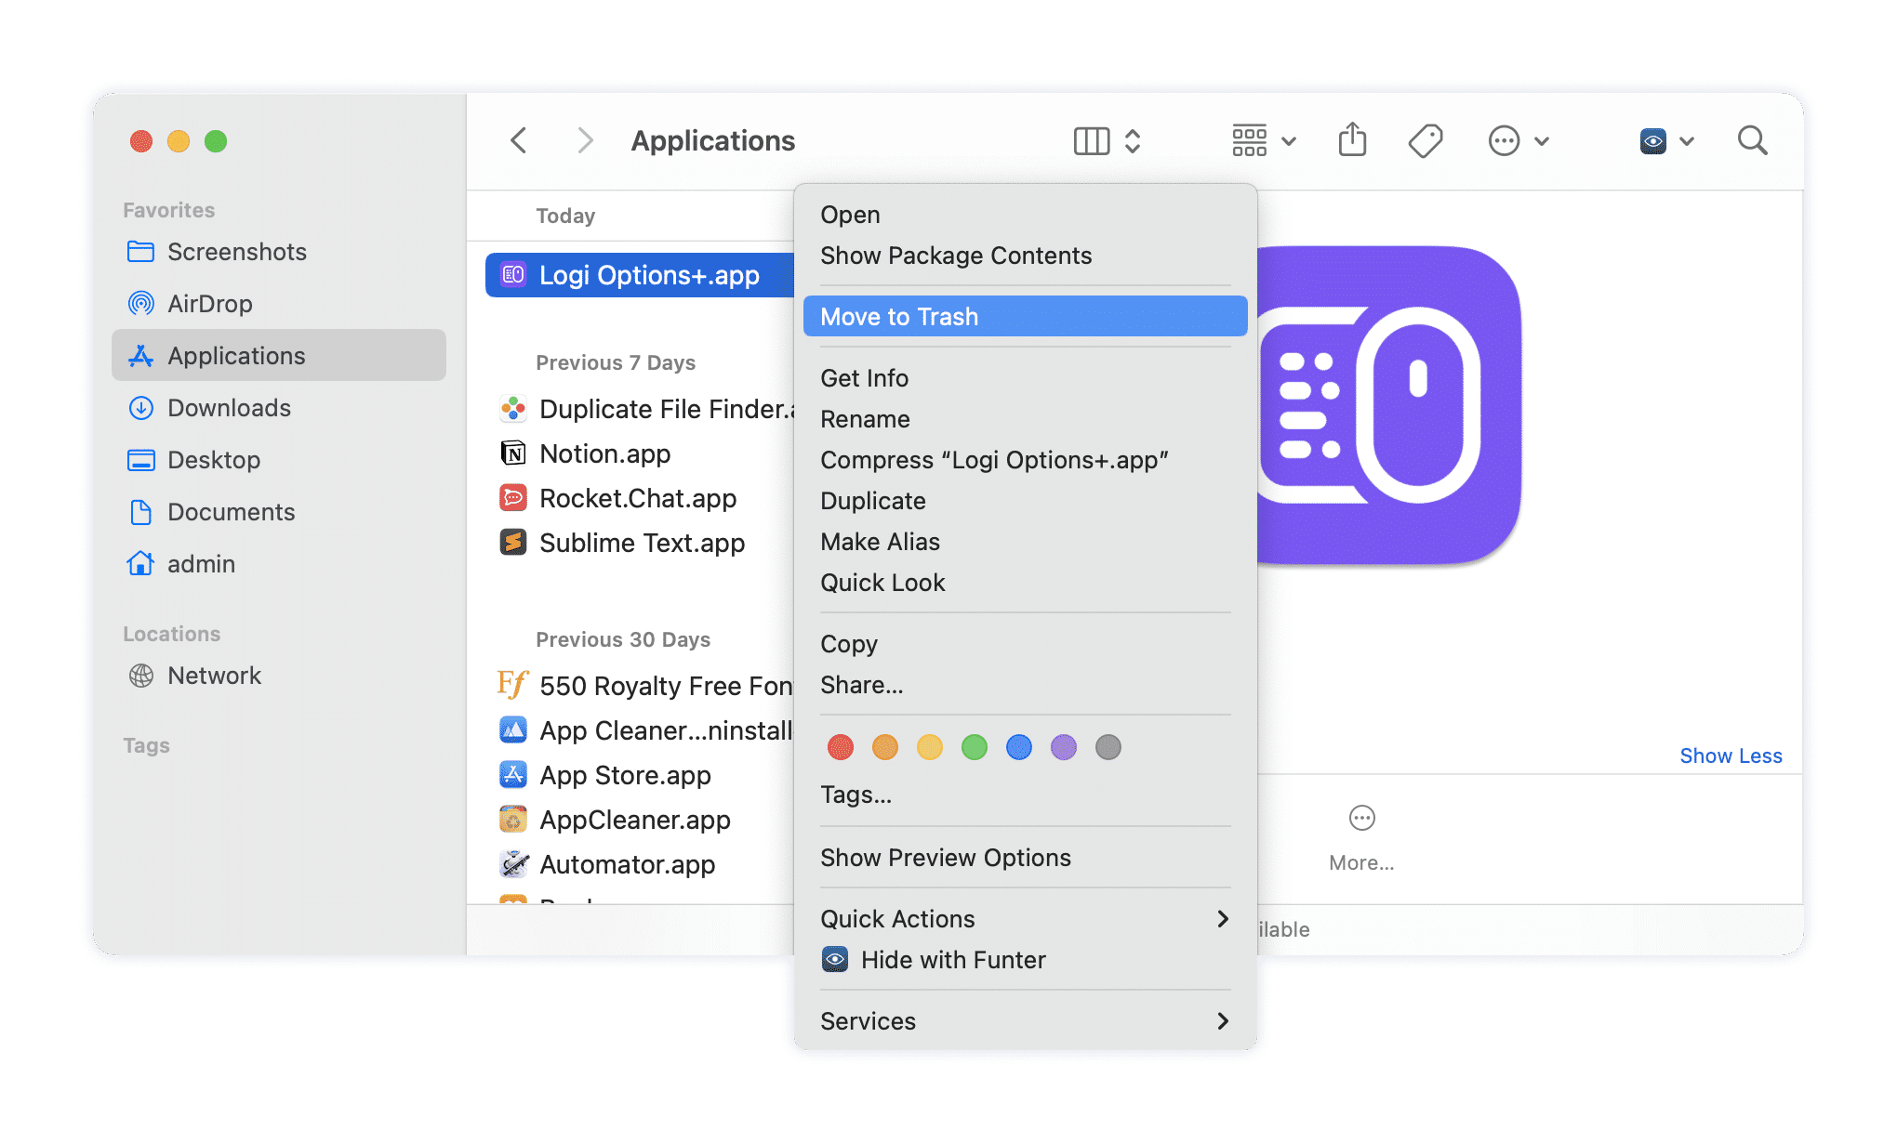Choose Show Package Contents from the menu
1897x1143 pixels.
[x=956, y=256]
